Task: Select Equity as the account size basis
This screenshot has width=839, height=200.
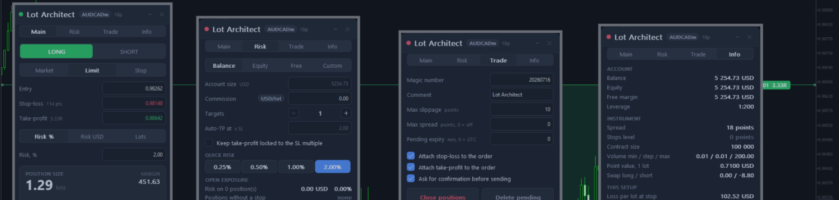Action: tap(260, 66)
